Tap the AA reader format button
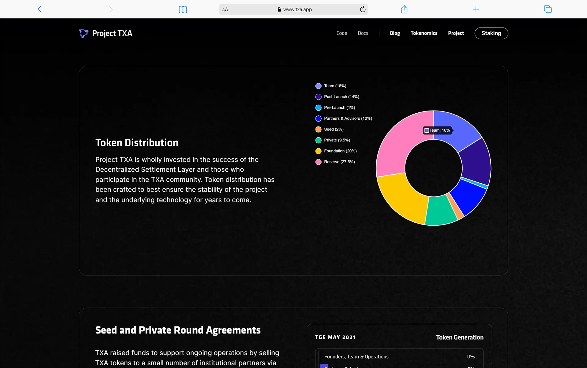The width and height of the screenshot is (587, 368). click(x=225, y=9)
